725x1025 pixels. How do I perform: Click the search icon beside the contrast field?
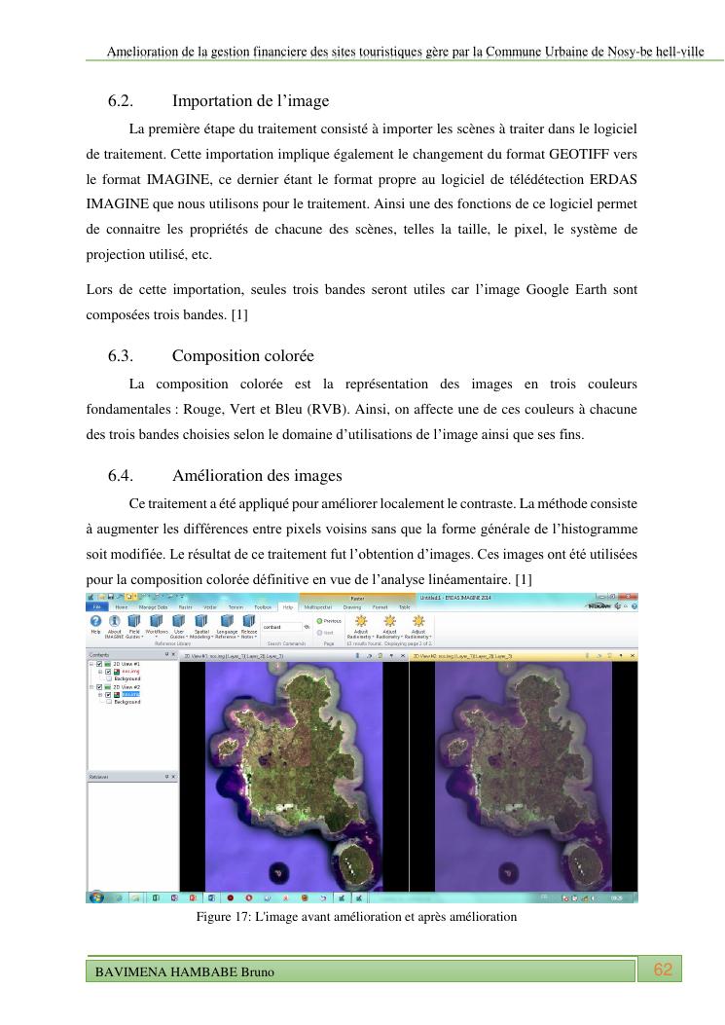307,626
